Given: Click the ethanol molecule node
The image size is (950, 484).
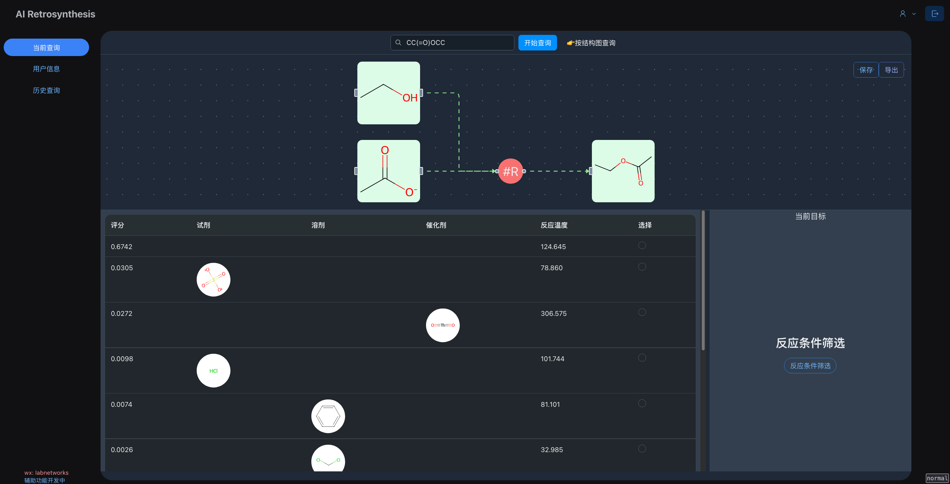Looking at the screenshot, I should coord(389,93).
